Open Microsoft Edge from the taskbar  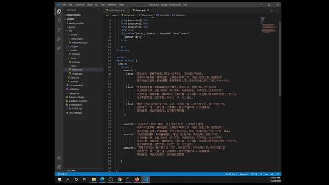point(102,179)
